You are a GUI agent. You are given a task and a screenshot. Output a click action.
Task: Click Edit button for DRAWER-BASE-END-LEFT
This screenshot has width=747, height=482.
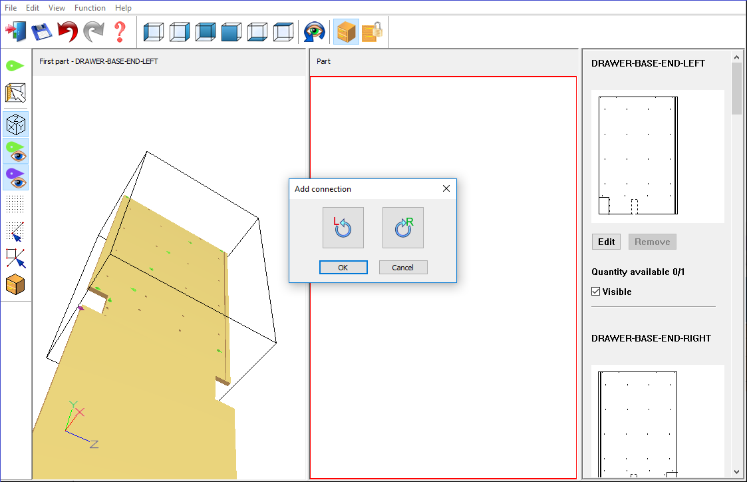(x=606, y=242)
